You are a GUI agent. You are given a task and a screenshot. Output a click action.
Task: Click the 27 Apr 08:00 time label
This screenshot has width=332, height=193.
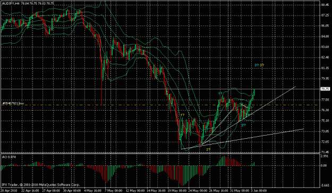tap(51, 190)
